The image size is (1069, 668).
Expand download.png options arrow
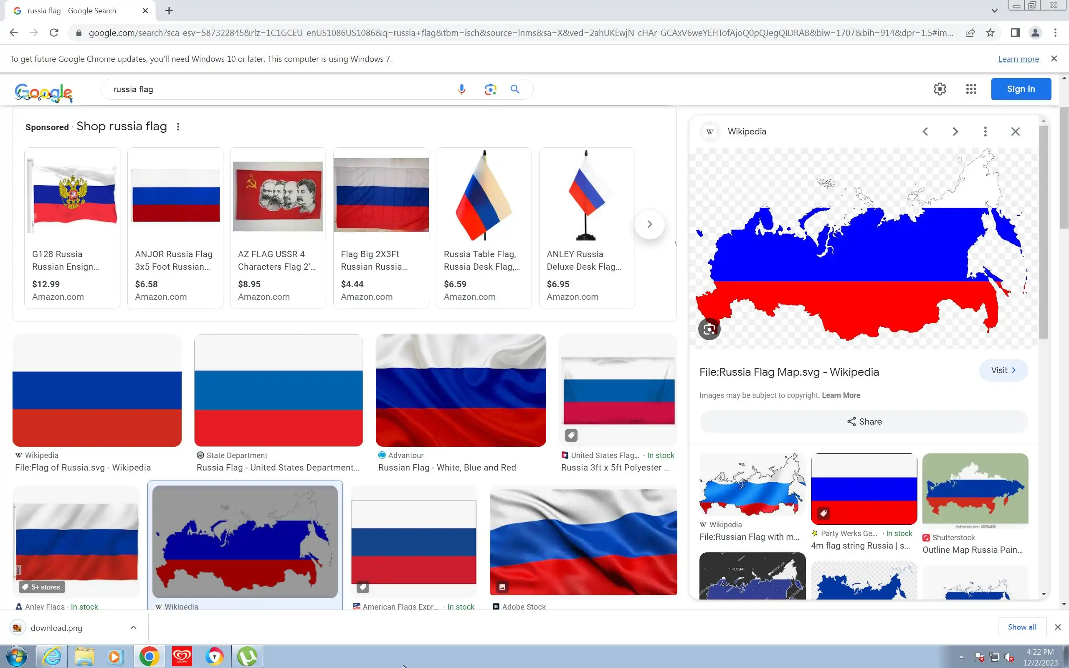click(x=133, y=628)
